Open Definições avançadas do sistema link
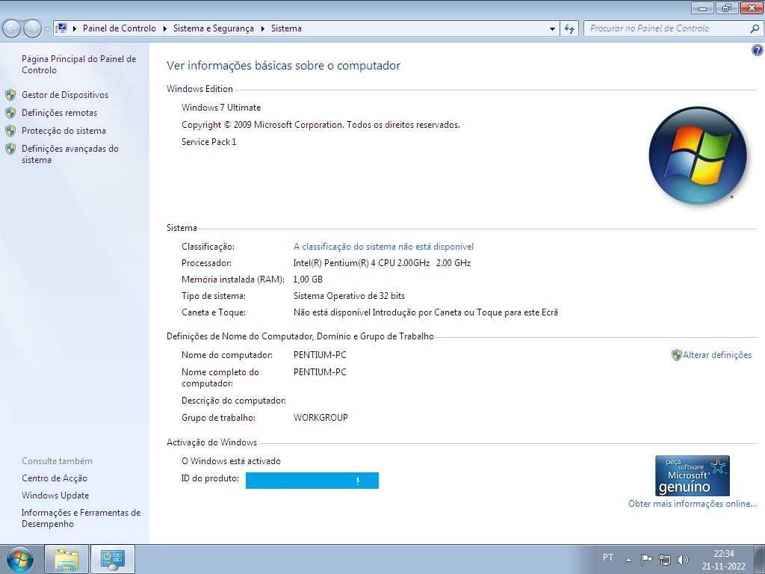The width and height of the screenshot is (765, 574). coord(69,154)
